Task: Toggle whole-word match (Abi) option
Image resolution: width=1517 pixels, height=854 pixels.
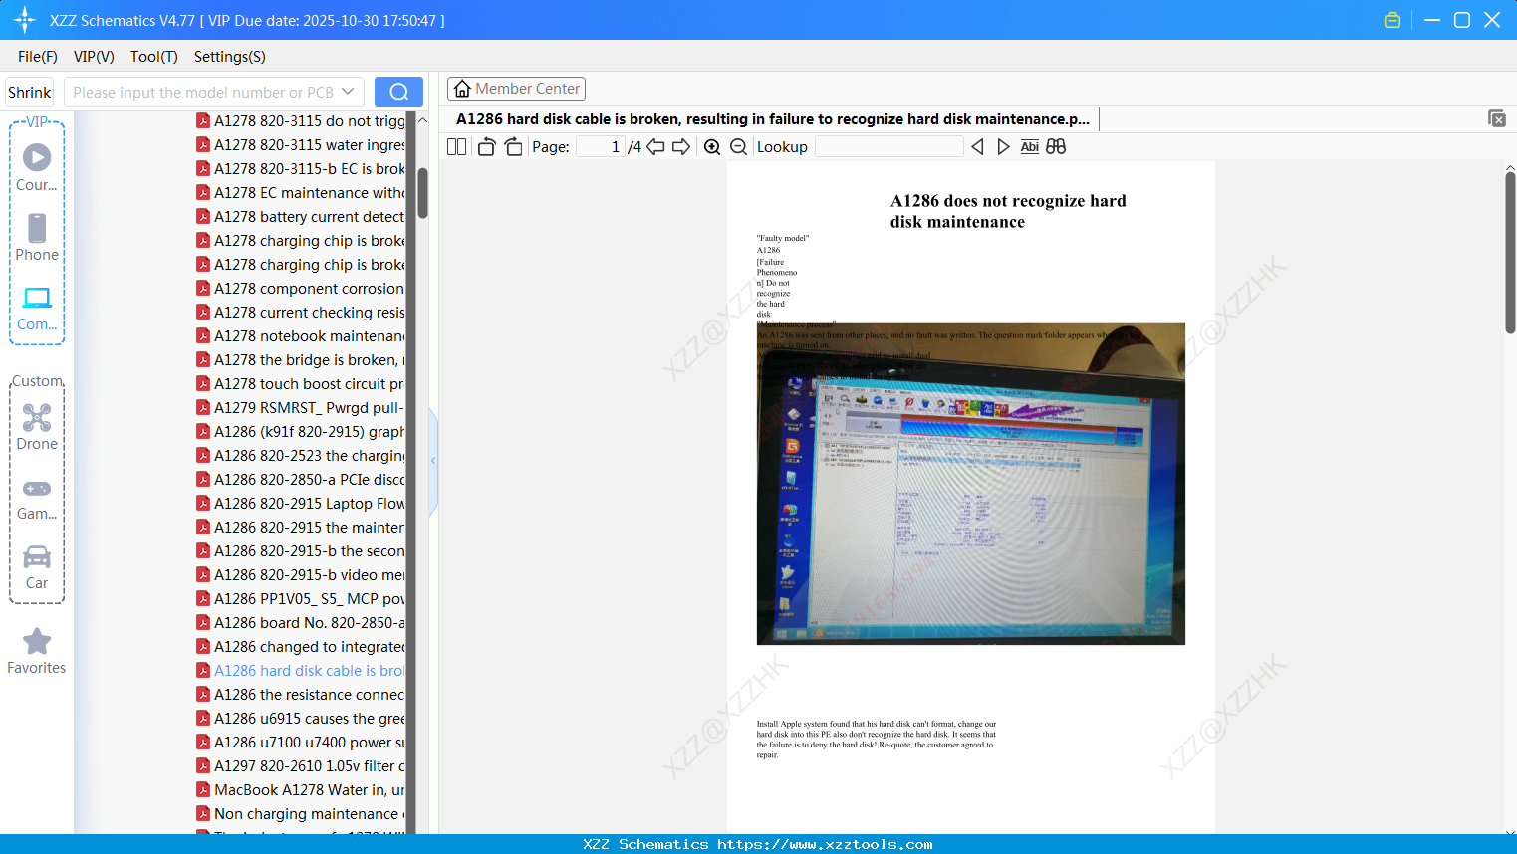Action: point(1029,146)
